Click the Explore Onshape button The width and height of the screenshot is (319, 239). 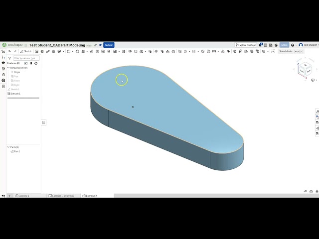click(246, 45)
